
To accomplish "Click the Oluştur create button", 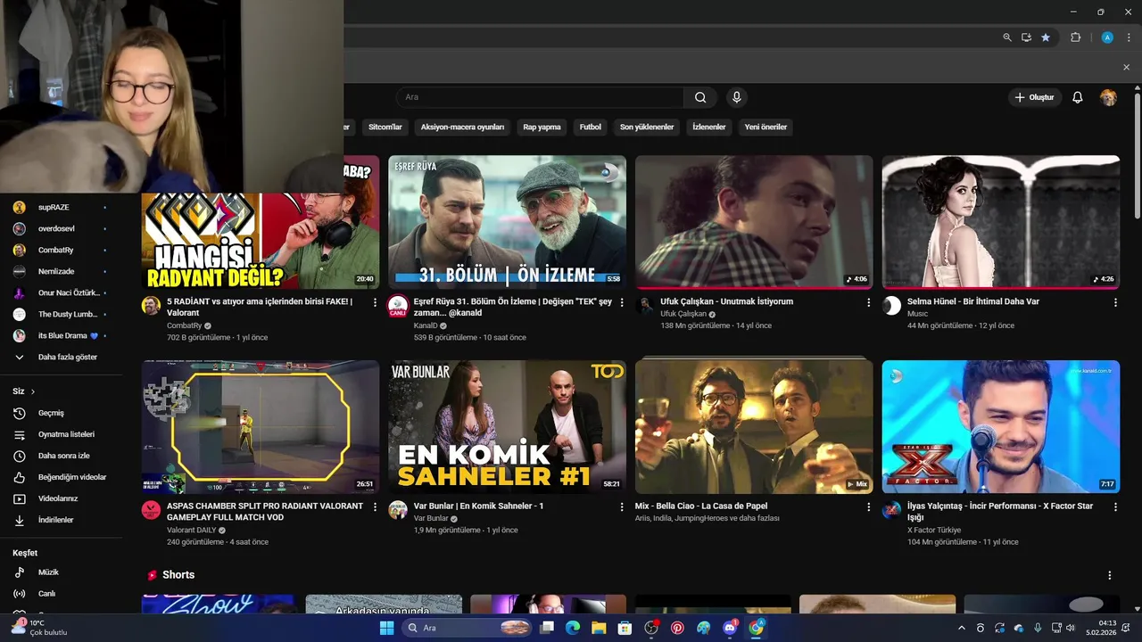I will [x=1035, y=97].
